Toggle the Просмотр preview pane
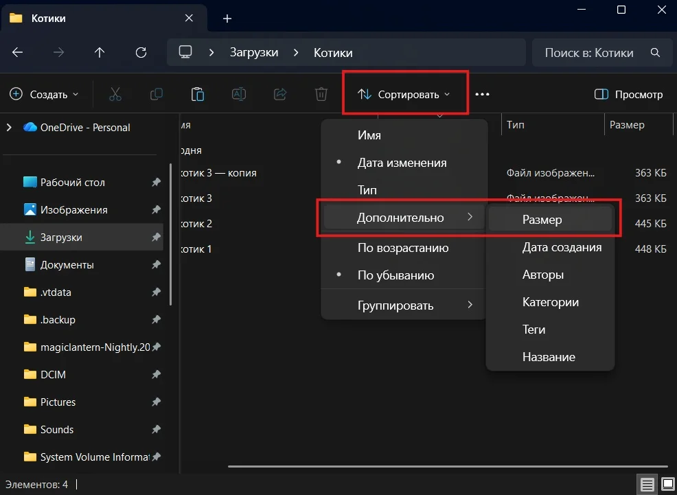The height and width of the screenshot is (495, 677). (x=628, y=94)
